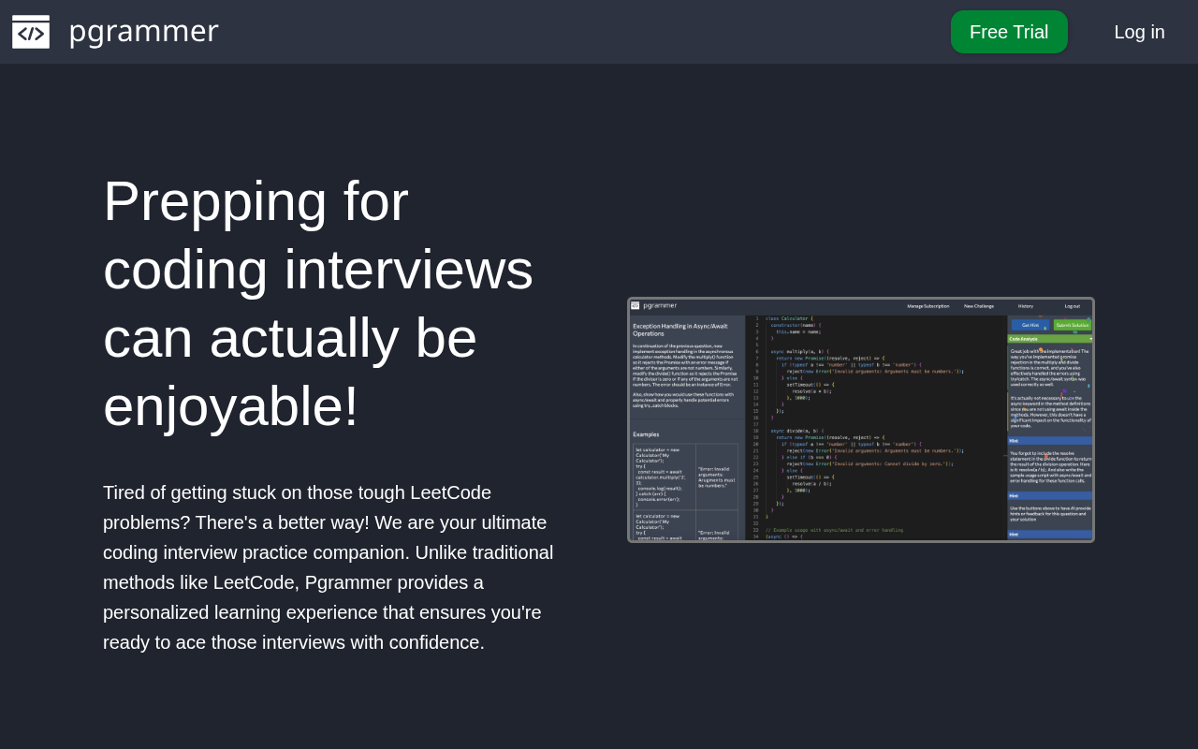Click the first example code cell

(x=664, y=475)
